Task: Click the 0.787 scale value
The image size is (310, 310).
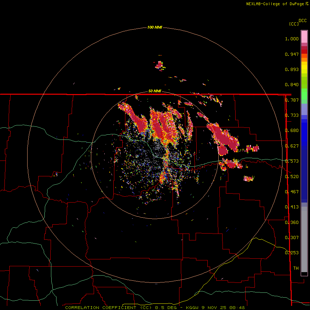Action: [x=292, y=100]
